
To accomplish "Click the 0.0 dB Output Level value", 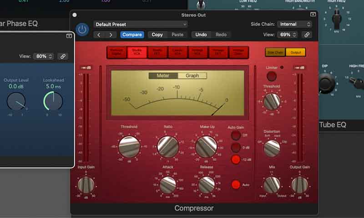I will click(x=16, y=86).
